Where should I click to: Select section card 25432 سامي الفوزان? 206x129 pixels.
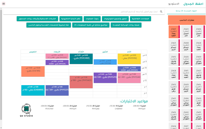pyautogui.click(x=187, y=115)
